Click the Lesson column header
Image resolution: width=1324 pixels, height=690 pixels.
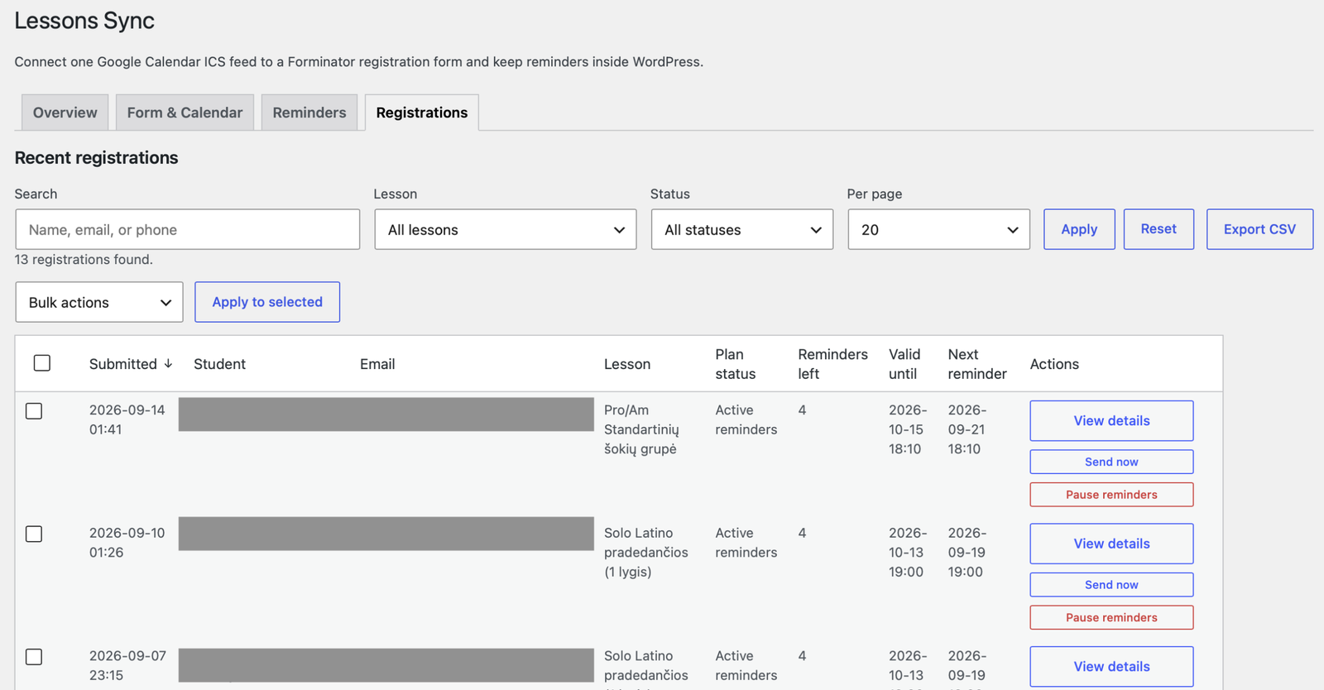[627, 364]
